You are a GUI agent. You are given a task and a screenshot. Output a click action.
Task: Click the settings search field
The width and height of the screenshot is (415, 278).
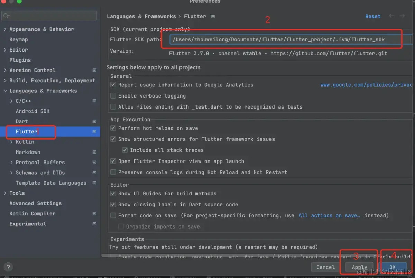[x=49, y=16]
